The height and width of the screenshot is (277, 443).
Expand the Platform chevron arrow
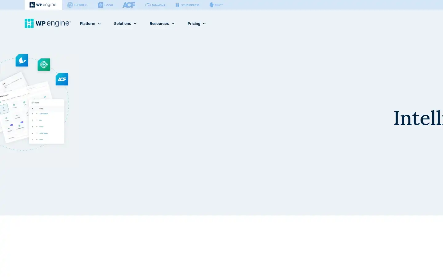point(99,24)
